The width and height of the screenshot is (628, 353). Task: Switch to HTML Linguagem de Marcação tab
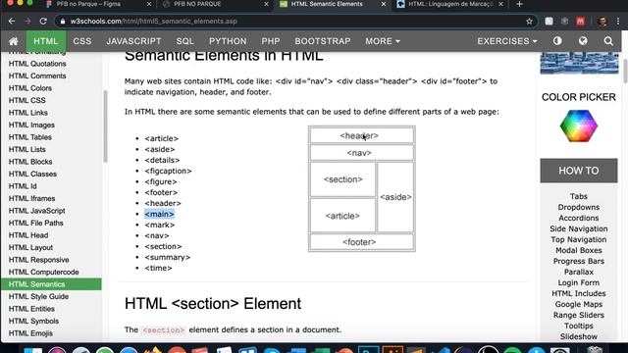tap(450, 4)
